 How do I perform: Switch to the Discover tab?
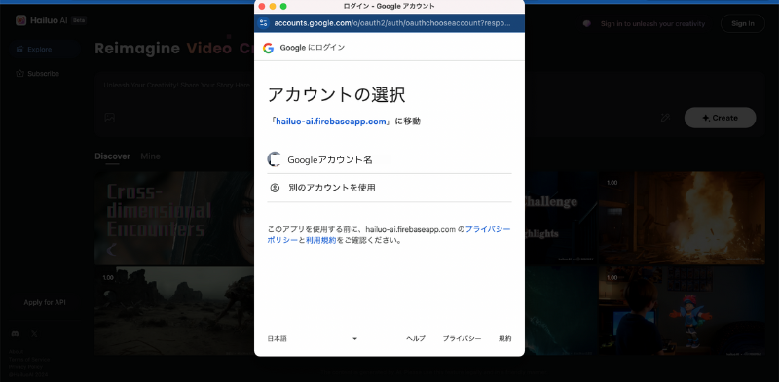[x=112, y=156]
